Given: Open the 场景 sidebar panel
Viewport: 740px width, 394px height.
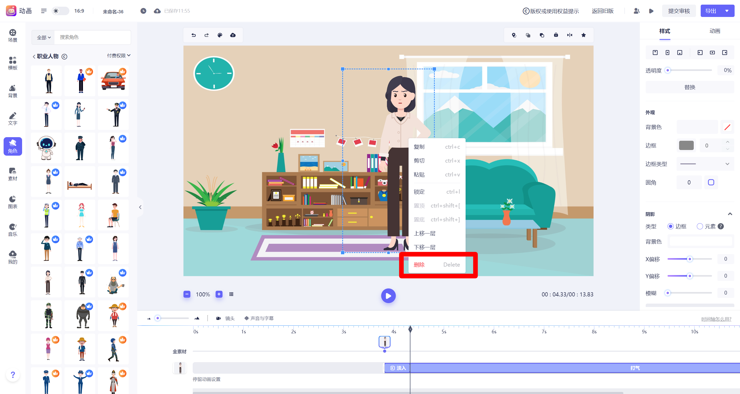Looking at the screenshot, I should pos(13,36).
